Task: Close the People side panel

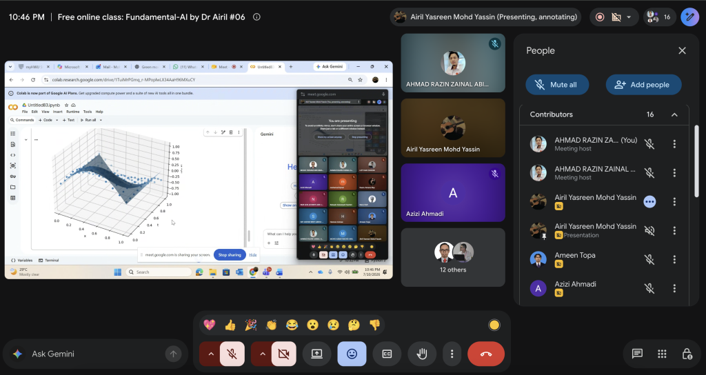Action: (682, 50)
